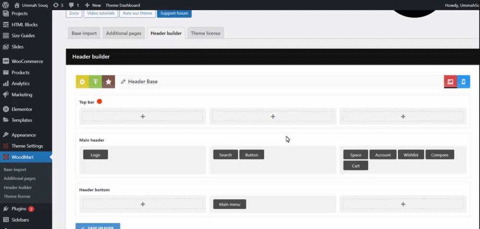
Task: Click the green import header icon
Action: coord(95,81)
